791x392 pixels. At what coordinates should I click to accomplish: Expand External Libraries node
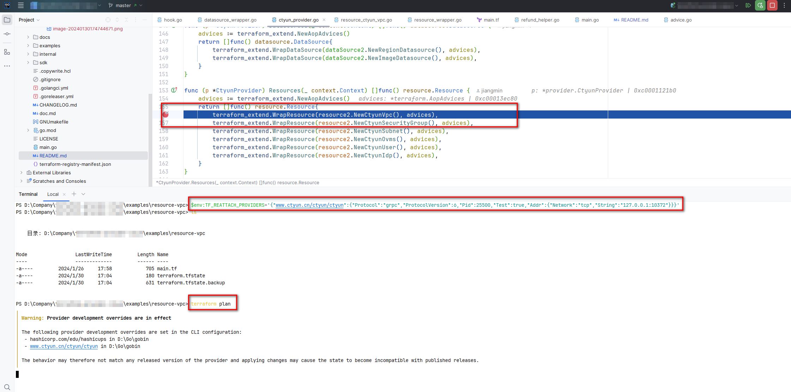click(22, 173)
